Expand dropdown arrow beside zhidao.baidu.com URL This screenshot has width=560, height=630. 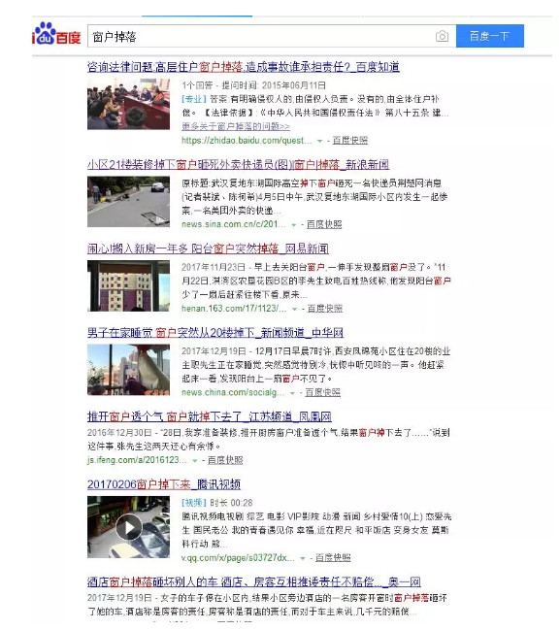pyautogui.click(x=319, y=141)
